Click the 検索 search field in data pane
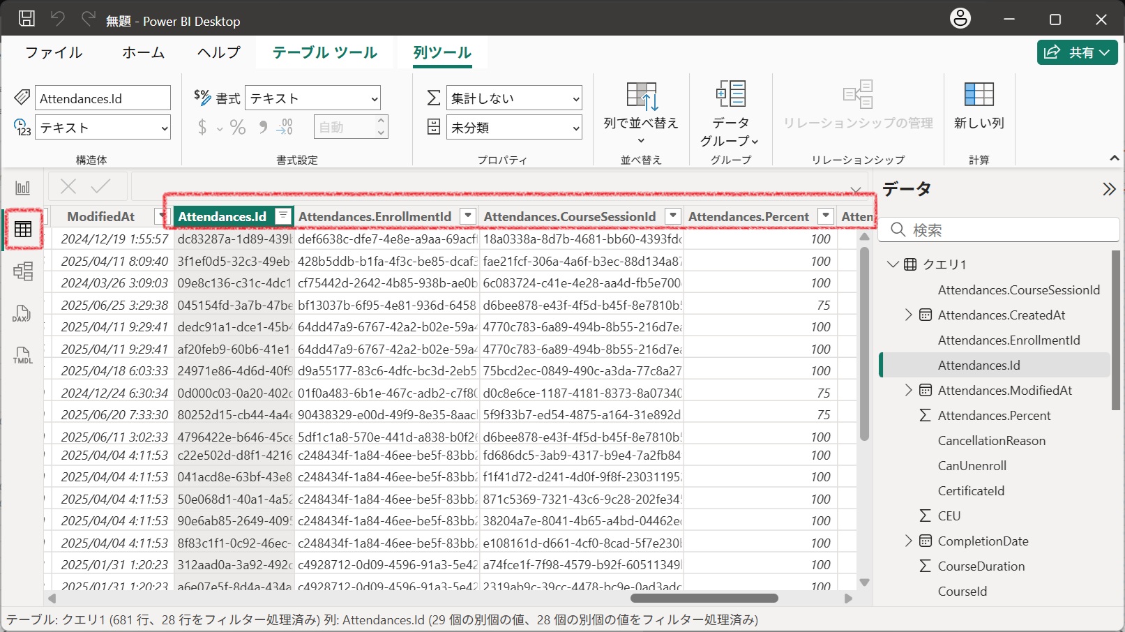 (x=997, y=230)
